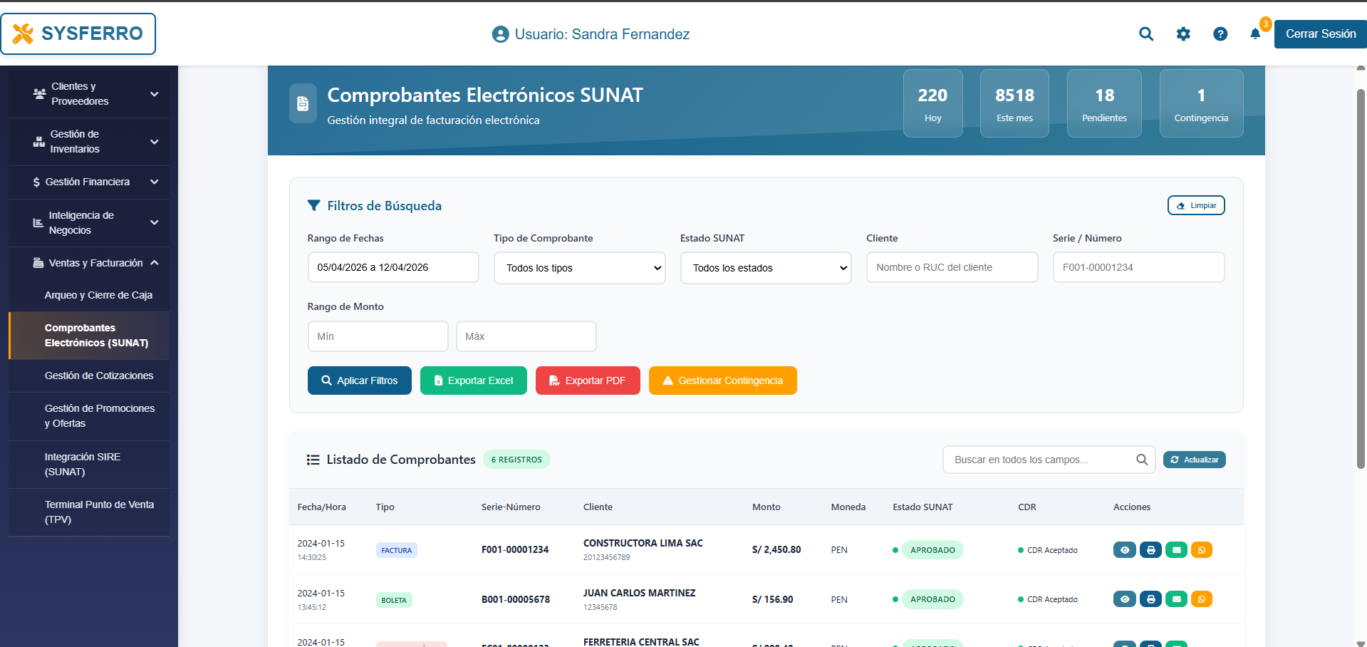The width and height of the screenshot is (1367, 647).
Task: Click Exportar Excel button
Action: coord(474,381)
